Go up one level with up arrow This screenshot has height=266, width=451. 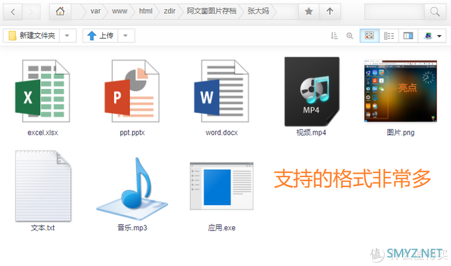coord(330,11)
